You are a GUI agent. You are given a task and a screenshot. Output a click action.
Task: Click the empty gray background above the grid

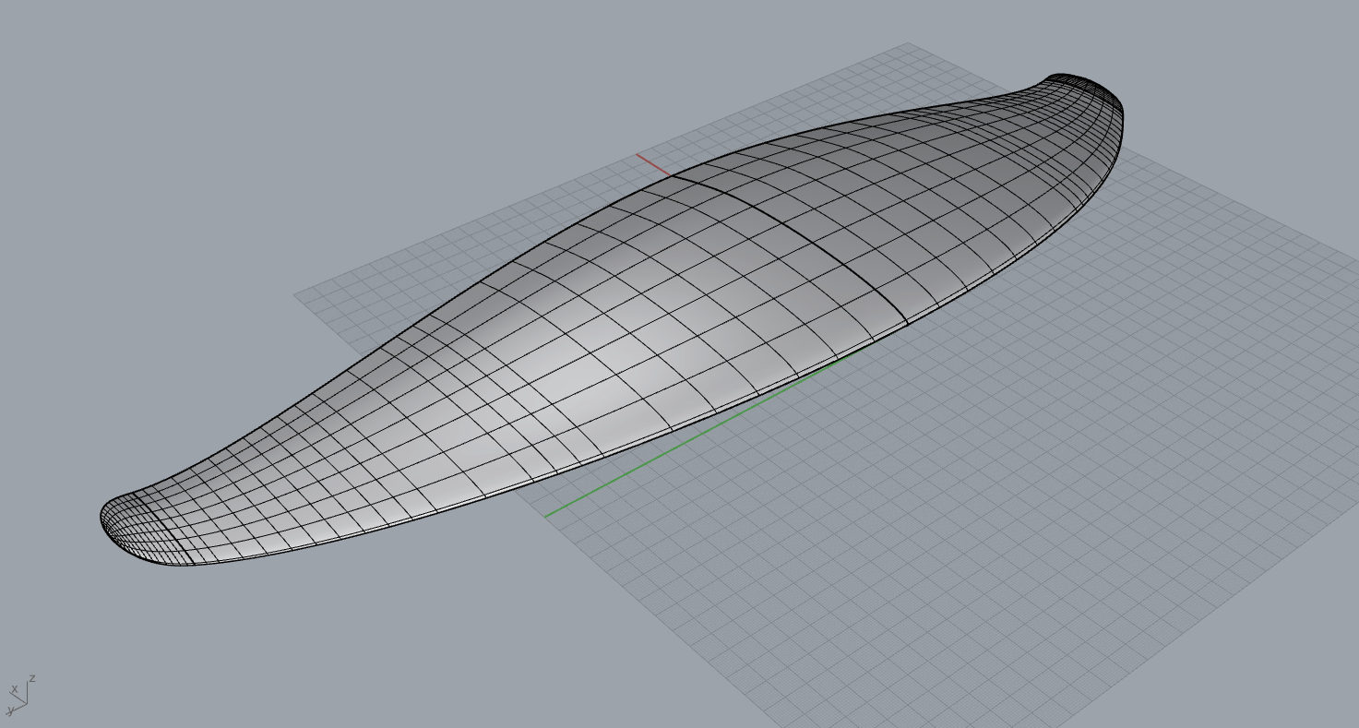(x=369, y=111)
